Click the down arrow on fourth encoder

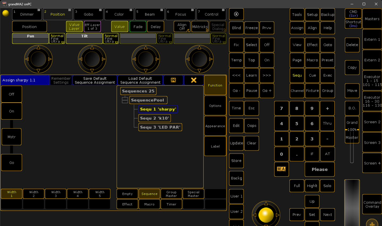199,70
